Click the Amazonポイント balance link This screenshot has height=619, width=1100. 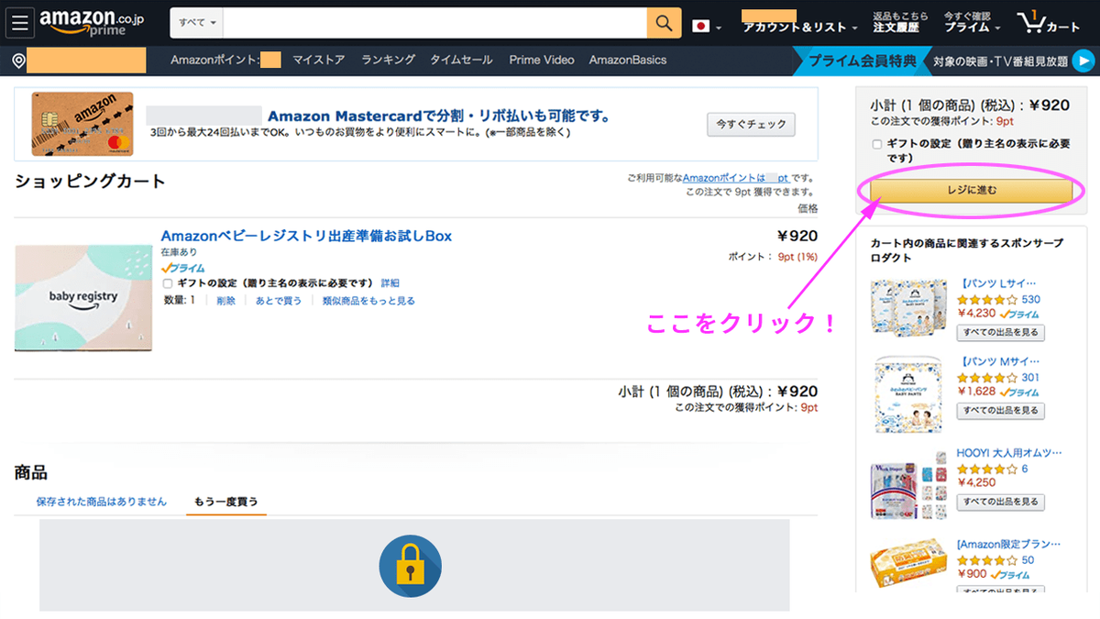(x=736, y=178)
